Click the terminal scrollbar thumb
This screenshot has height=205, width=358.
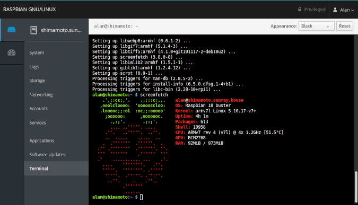356,187
